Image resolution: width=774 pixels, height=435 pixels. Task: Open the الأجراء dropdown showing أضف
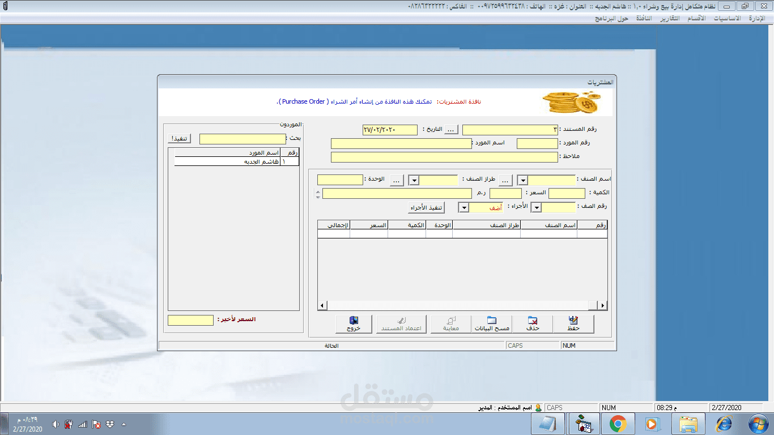(463, 207)
